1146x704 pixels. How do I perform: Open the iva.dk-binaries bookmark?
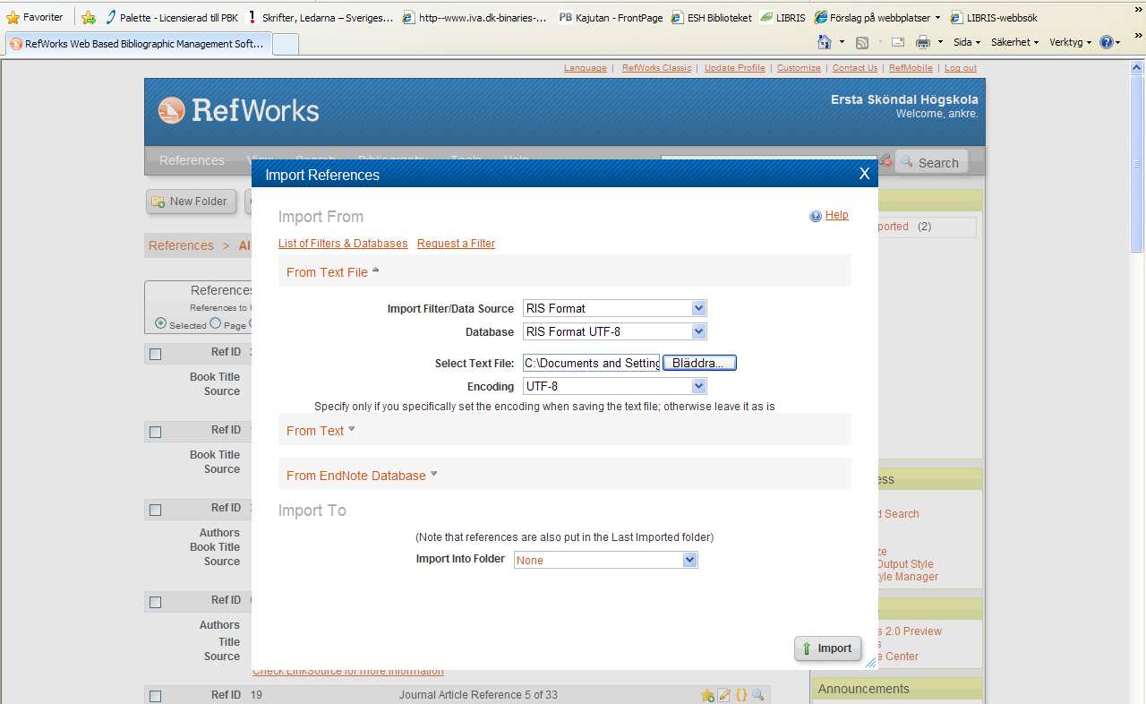[x=475, y=17]
